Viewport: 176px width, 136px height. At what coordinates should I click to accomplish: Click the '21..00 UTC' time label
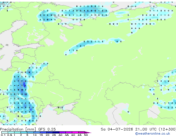pos(146,129)
